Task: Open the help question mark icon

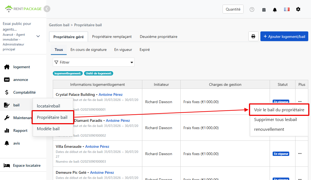Action: 252,9
